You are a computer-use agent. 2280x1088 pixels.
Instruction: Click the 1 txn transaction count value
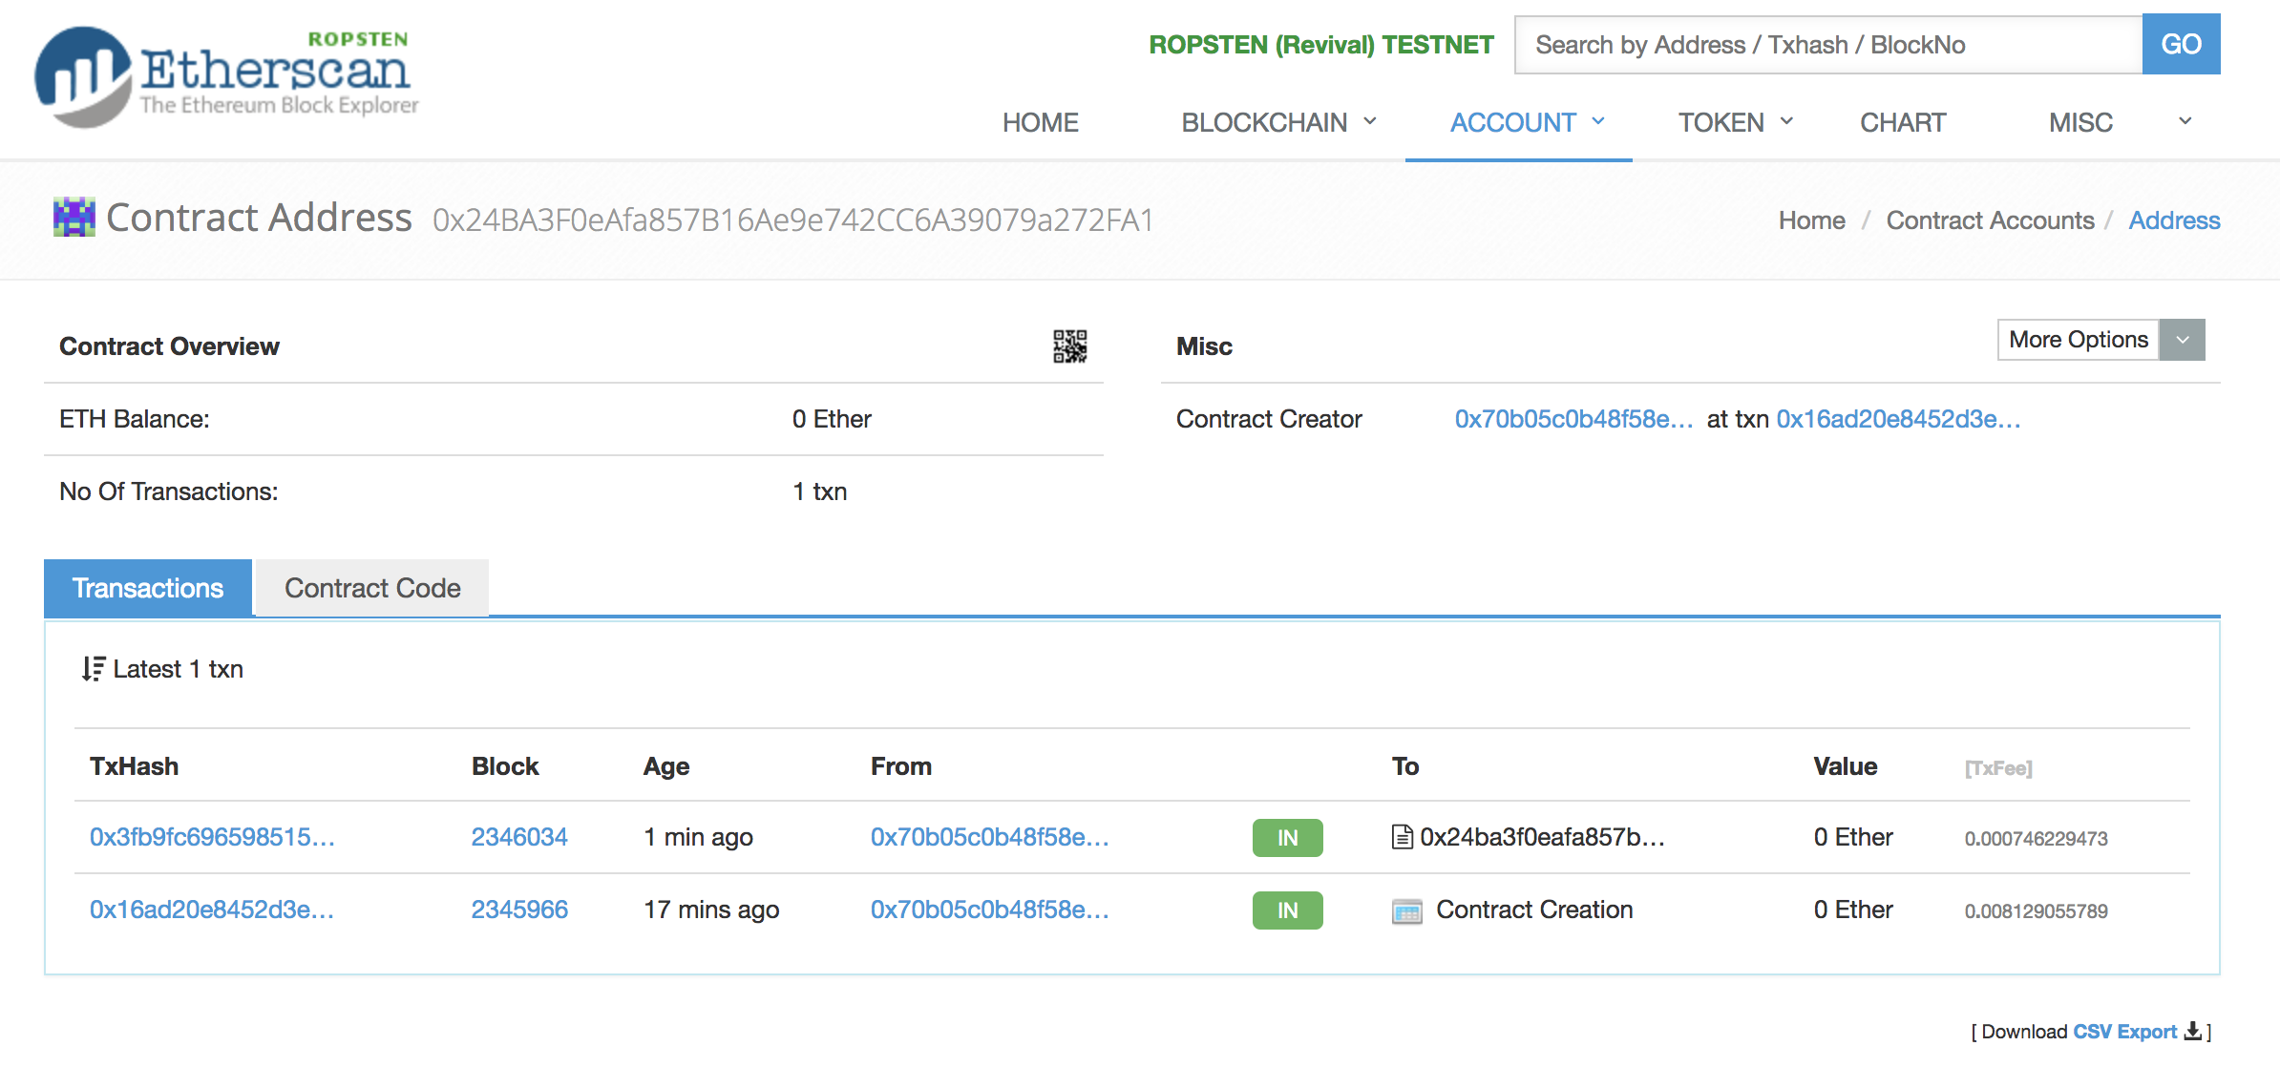(x=819, y=492)
